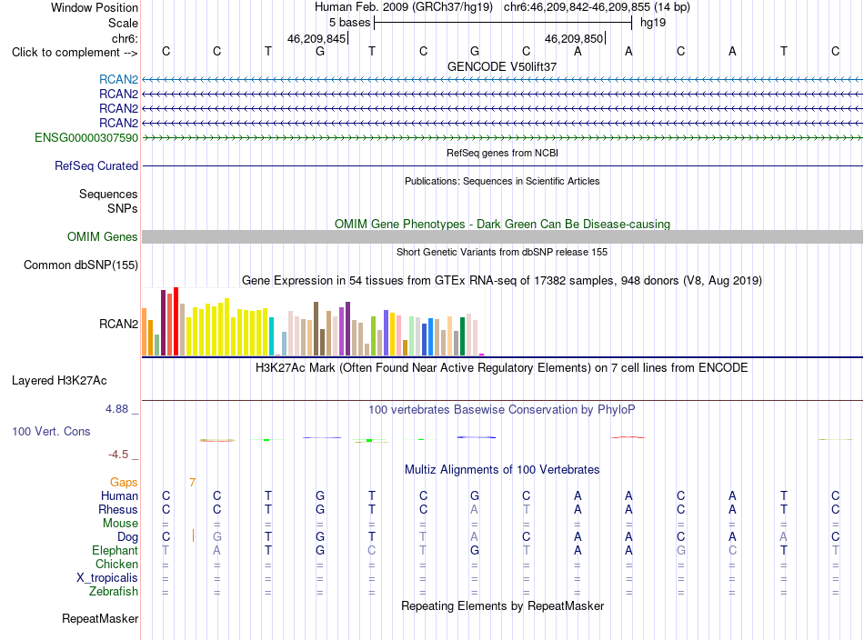Select the Human alignment row label

click(x=119, y=496)
